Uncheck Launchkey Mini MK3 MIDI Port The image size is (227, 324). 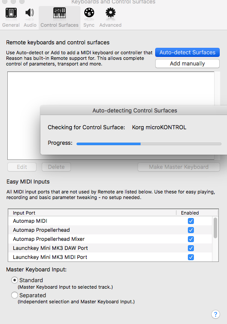191,257
